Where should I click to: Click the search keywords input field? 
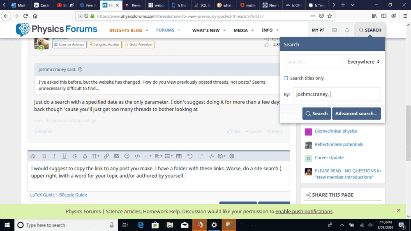314,62
